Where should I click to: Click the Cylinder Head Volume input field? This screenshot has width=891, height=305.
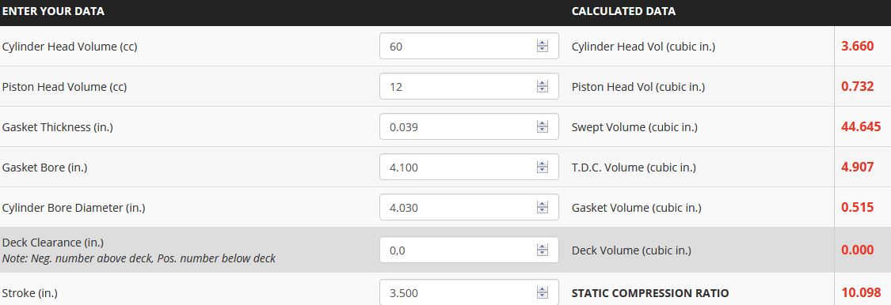[469, 46]
